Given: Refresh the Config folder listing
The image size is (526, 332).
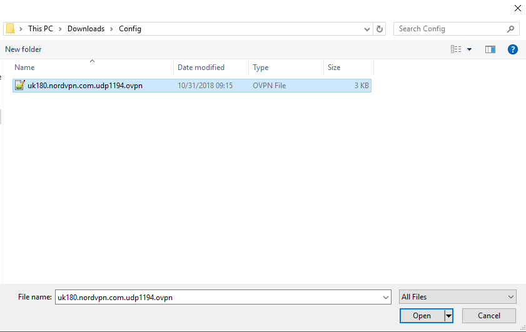Looking at the screenshot, I should [x=380, y=29].
